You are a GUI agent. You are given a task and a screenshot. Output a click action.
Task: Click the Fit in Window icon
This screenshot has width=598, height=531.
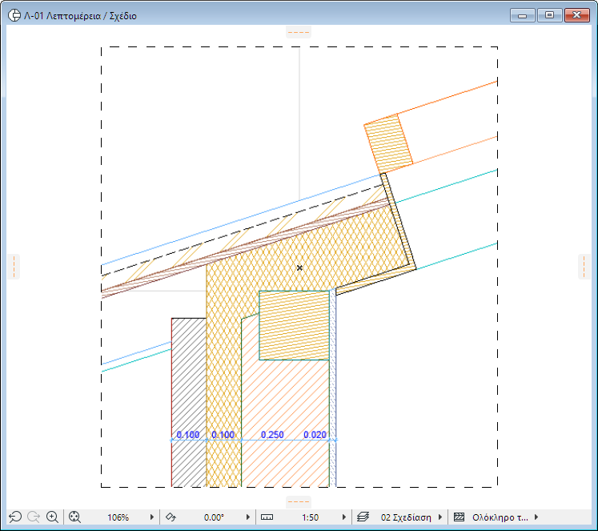click(74, 517)
